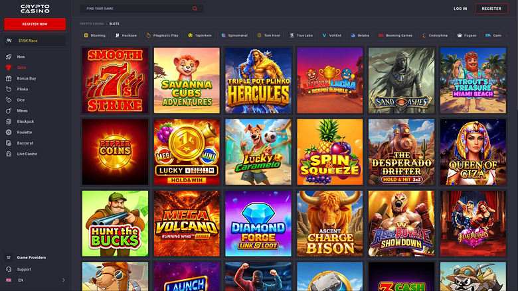Image resolution: width=518 pixels, height=291 pixels.
Task: Click the red Slots seven icon
Action: (x=9, y=68)
